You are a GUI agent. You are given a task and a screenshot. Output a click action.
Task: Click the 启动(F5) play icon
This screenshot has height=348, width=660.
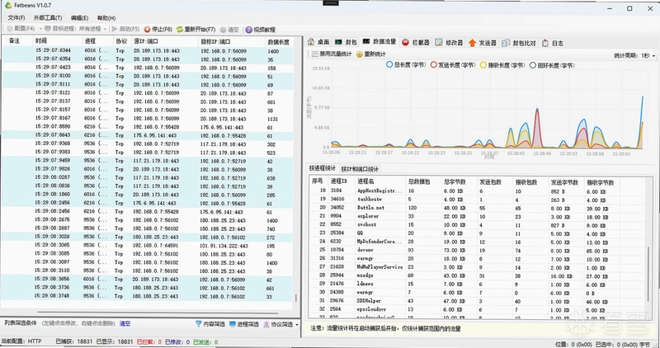click(115, 29)
